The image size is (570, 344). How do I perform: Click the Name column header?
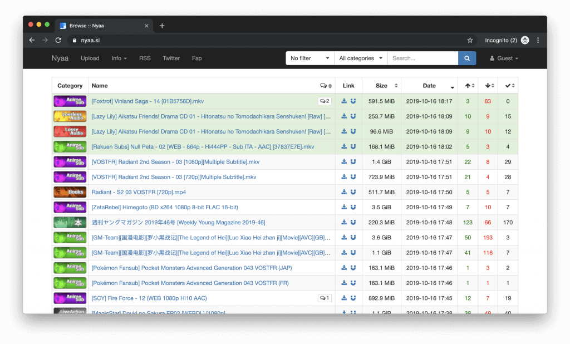(x=100, y=86)
